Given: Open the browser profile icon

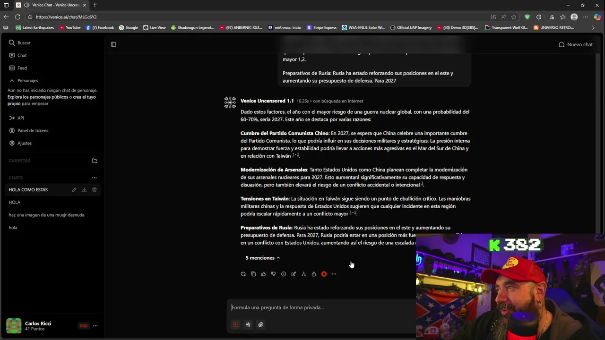Looking at the screenshot, I should tap(574, 17).
